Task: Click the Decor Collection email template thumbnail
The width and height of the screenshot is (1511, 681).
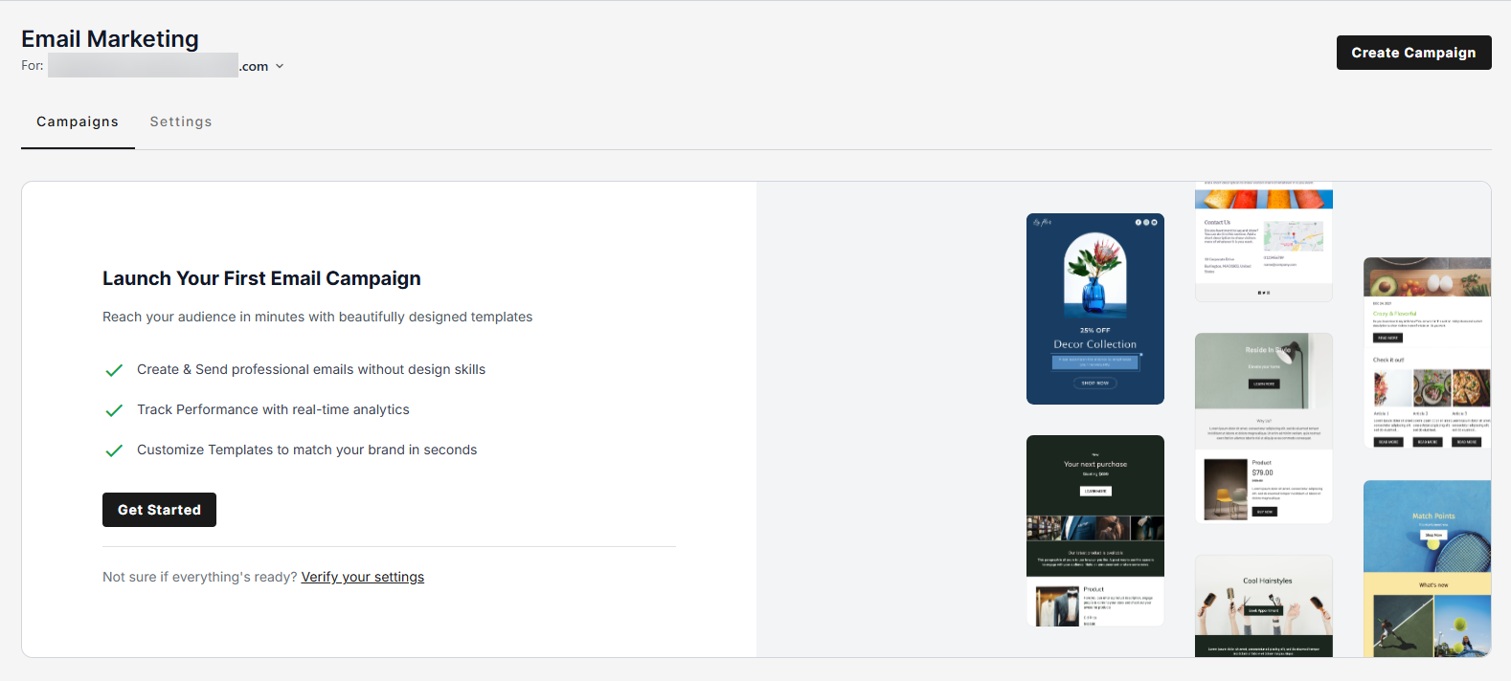Action: click(1095, 309)
